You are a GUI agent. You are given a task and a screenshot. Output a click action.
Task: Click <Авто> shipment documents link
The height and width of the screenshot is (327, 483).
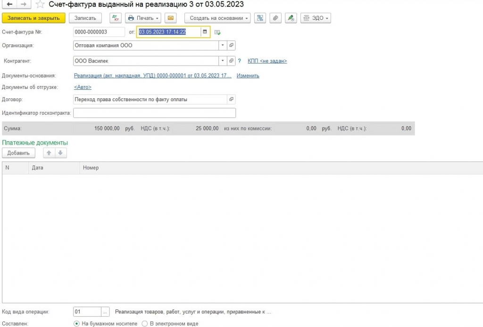click(83, 87)
